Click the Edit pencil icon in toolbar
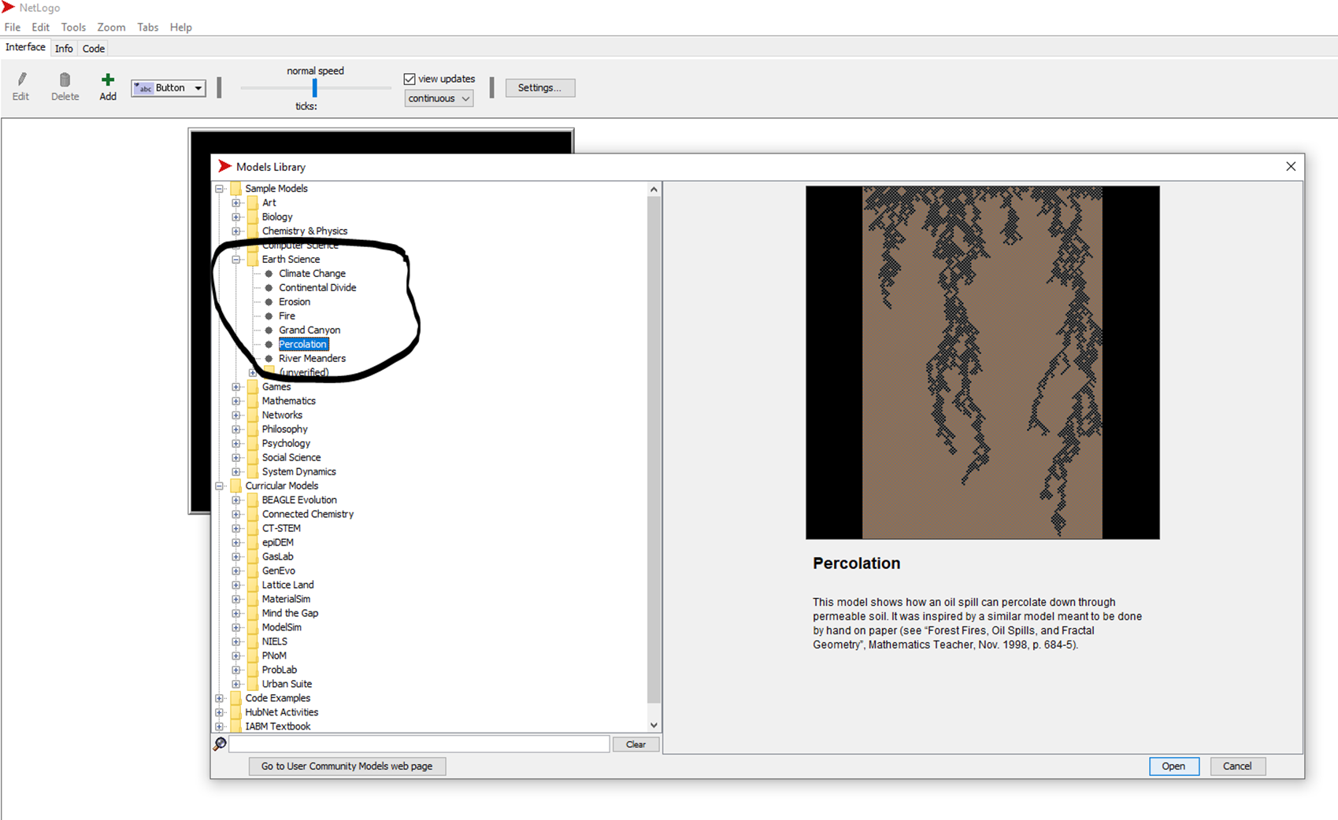Screen dimensions: 1338x820 point(21,79)
